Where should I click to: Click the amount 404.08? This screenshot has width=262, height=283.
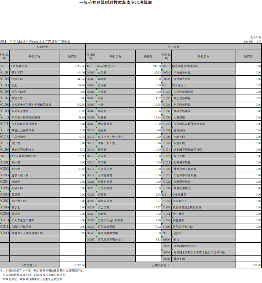[81, 72]
